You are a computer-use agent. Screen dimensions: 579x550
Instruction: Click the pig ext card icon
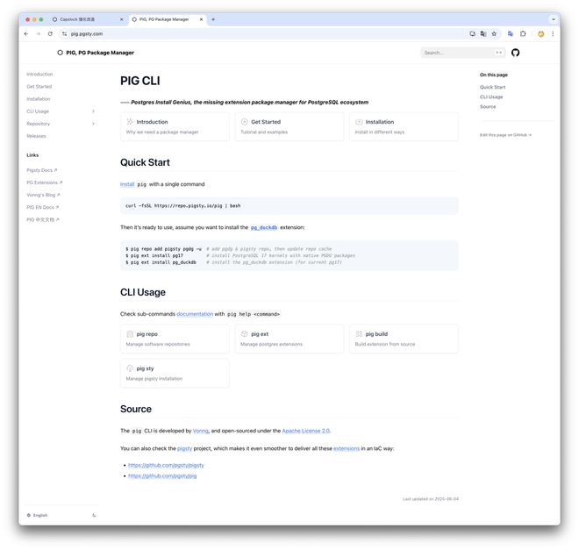point(244,333)
